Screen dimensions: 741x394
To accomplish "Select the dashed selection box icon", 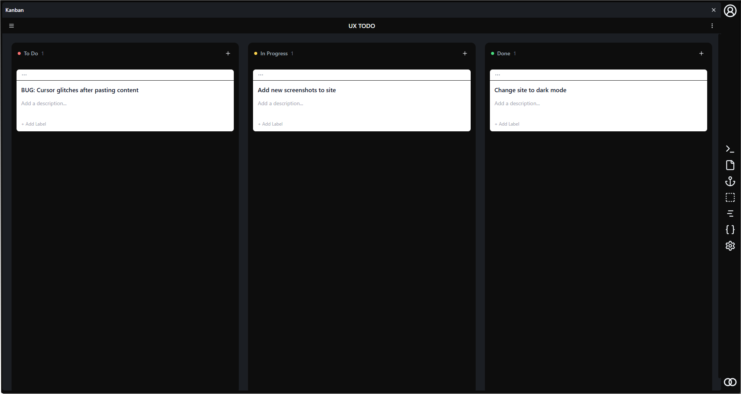I will [x=730, y=197].
